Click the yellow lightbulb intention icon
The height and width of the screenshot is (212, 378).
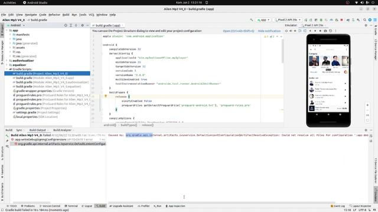pos(105,96)
